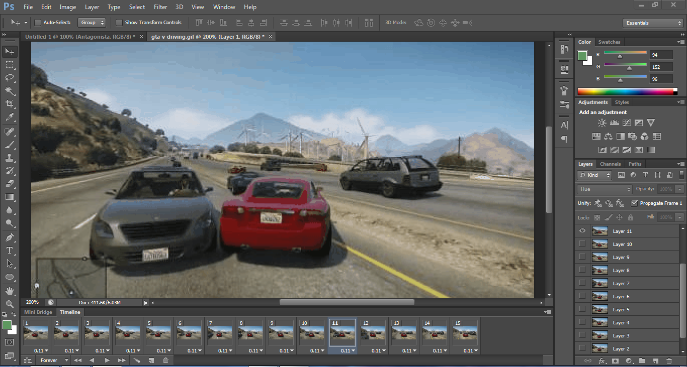Select the Clone Stamp tool
The height and width of the screenshot is (367, 687).
pyautogui.click(x=10, y=158)
